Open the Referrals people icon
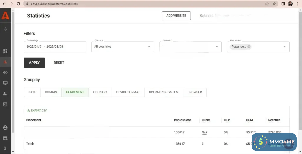302x154 pixels. pyautogui.click(x=5, y=94)
